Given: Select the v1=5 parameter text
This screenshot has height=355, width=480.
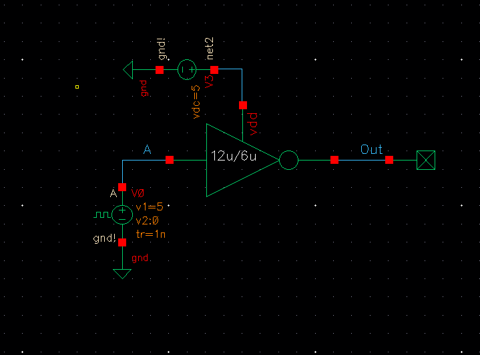Looking at the screenshot, I should [x=150, y=207].
